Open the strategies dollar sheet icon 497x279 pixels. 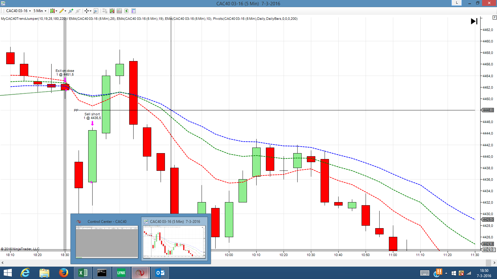tap(126, 11)
